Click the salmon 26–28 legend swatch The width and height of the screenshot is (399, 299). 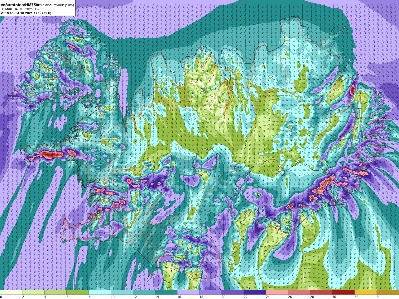pyautogui.click(x=299, y=292)
